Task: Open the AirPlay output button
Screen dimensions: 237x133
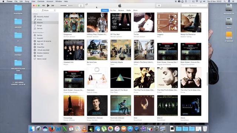Action: tap(81, 6)
